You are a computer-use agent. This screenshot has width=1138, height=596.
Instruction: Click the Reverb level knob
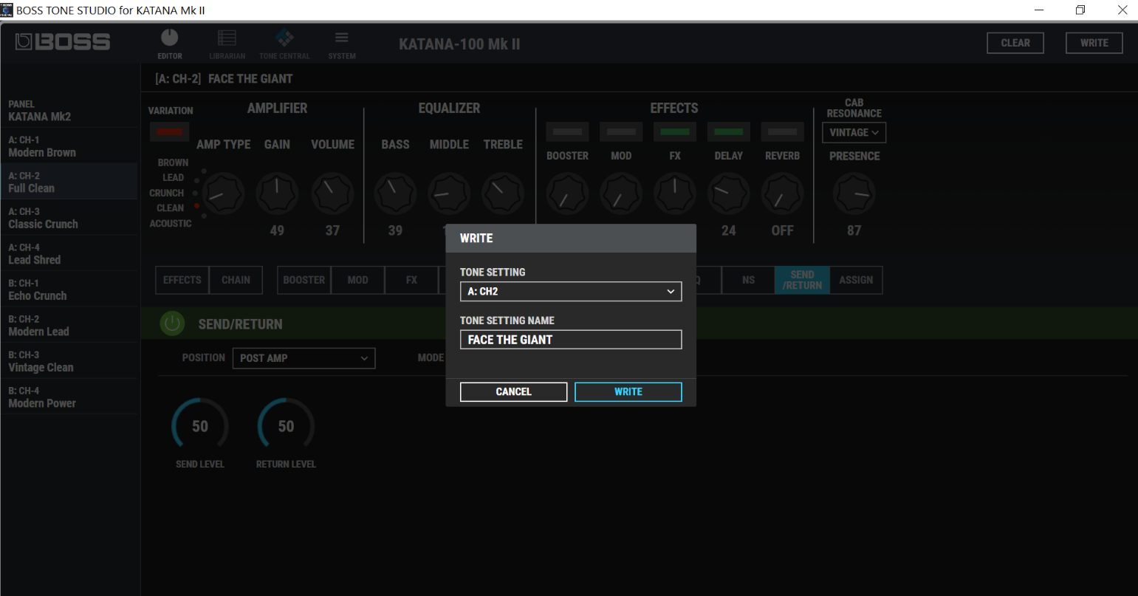click(x=783, y=193)
